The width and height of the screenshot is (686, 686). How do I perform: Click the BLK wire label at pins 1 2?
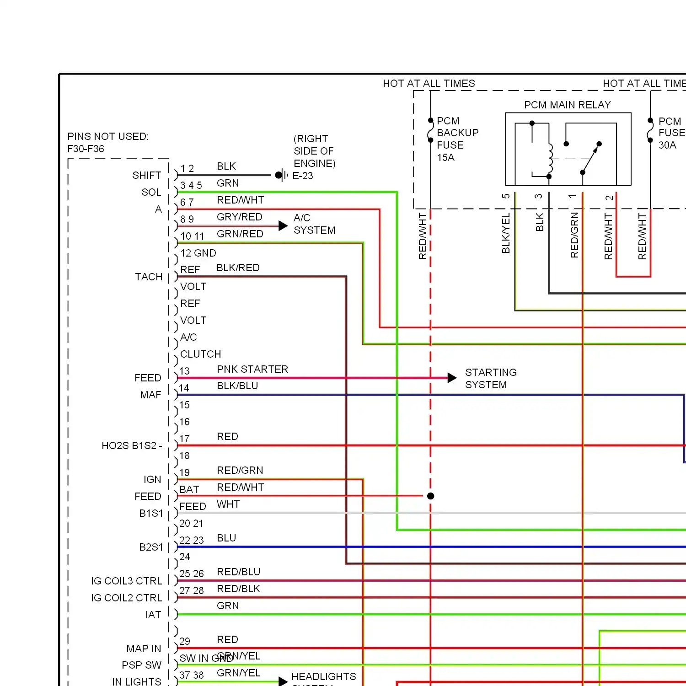(226, 166)
